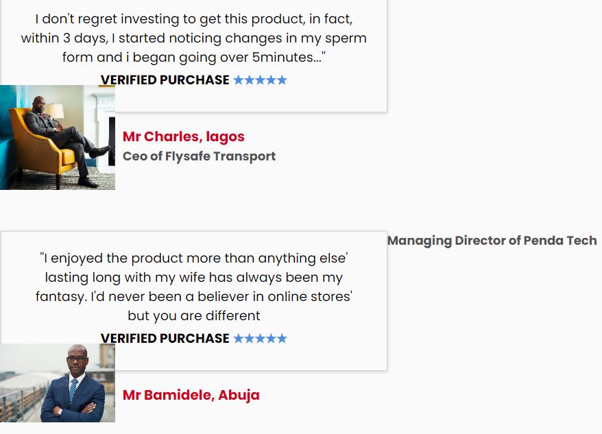Image resolution: width=602 pixels, height=434 pixels.
Task: Open Mr Charles's photo in the armchair
Action: [x=58, y=137]
